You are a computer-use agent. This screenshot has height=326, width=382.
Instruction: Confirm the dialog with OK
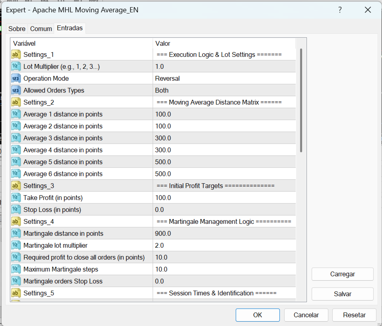click(258, 315)
